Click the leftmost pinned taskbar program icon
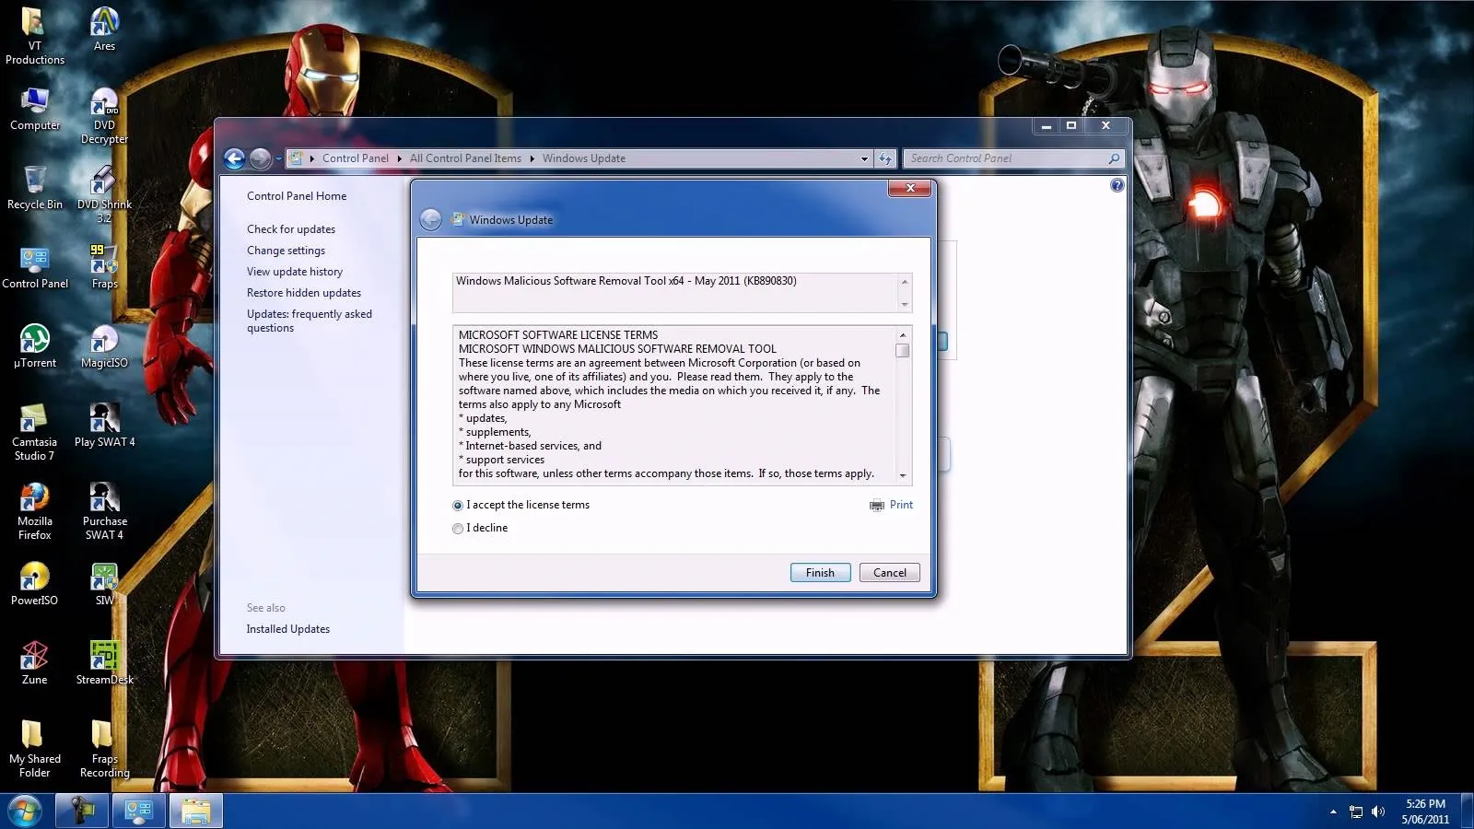This screenshot has width=1474, height=829. coord(83,811)
